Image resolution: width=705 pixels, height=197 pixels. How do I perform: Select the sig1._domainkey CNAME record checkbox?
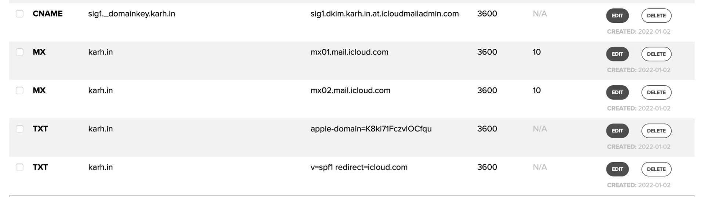[19, 14]
